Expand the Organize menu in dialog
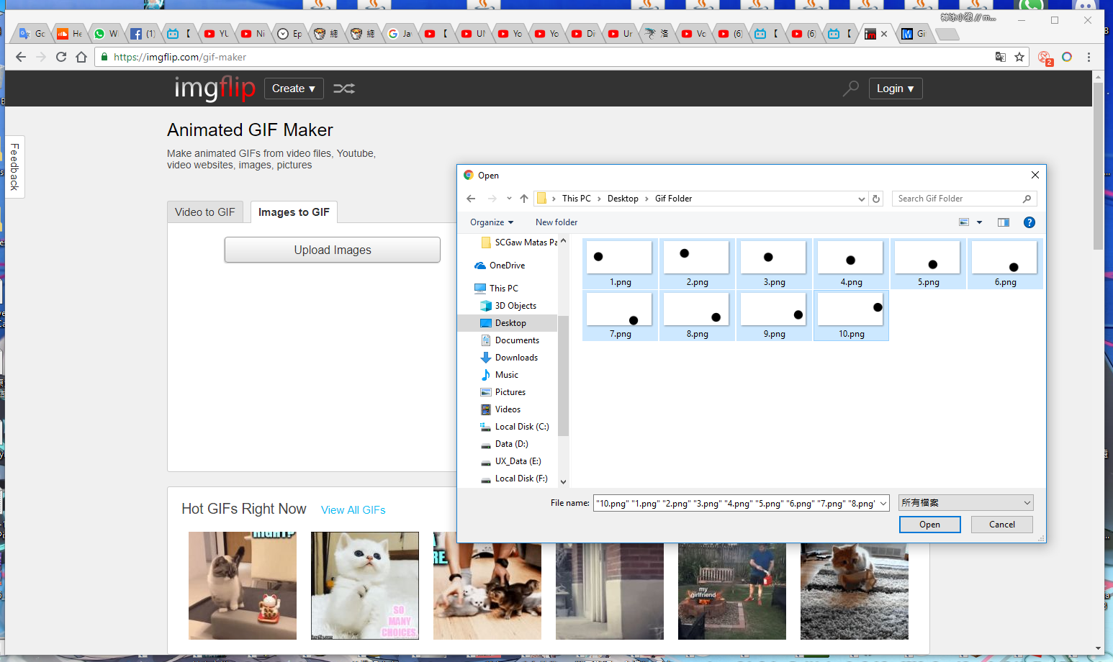The height and width of the screenshot is (662, 1113). coord(492,222)
